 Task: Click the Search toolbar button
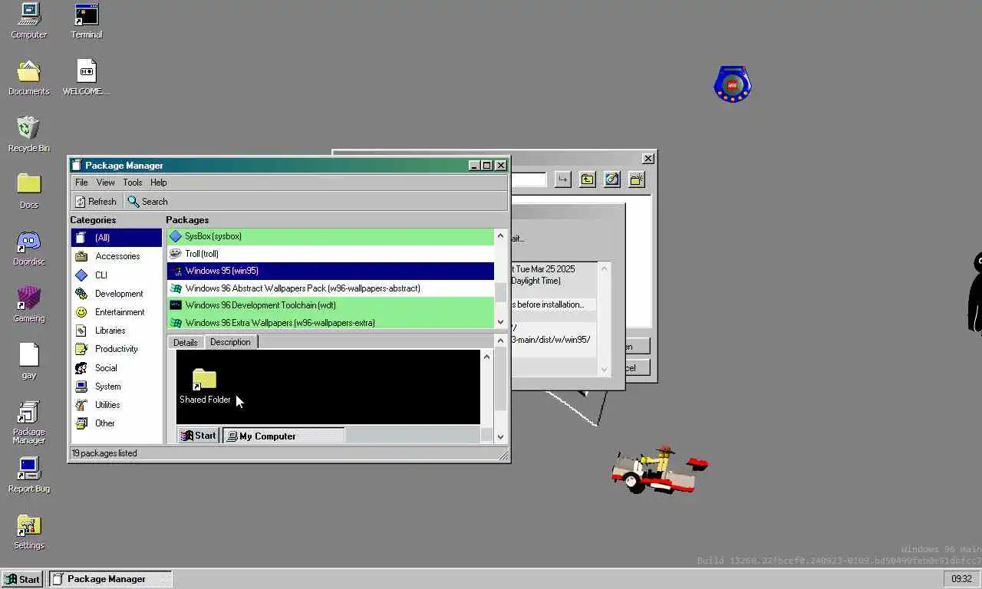coord(147,202)
